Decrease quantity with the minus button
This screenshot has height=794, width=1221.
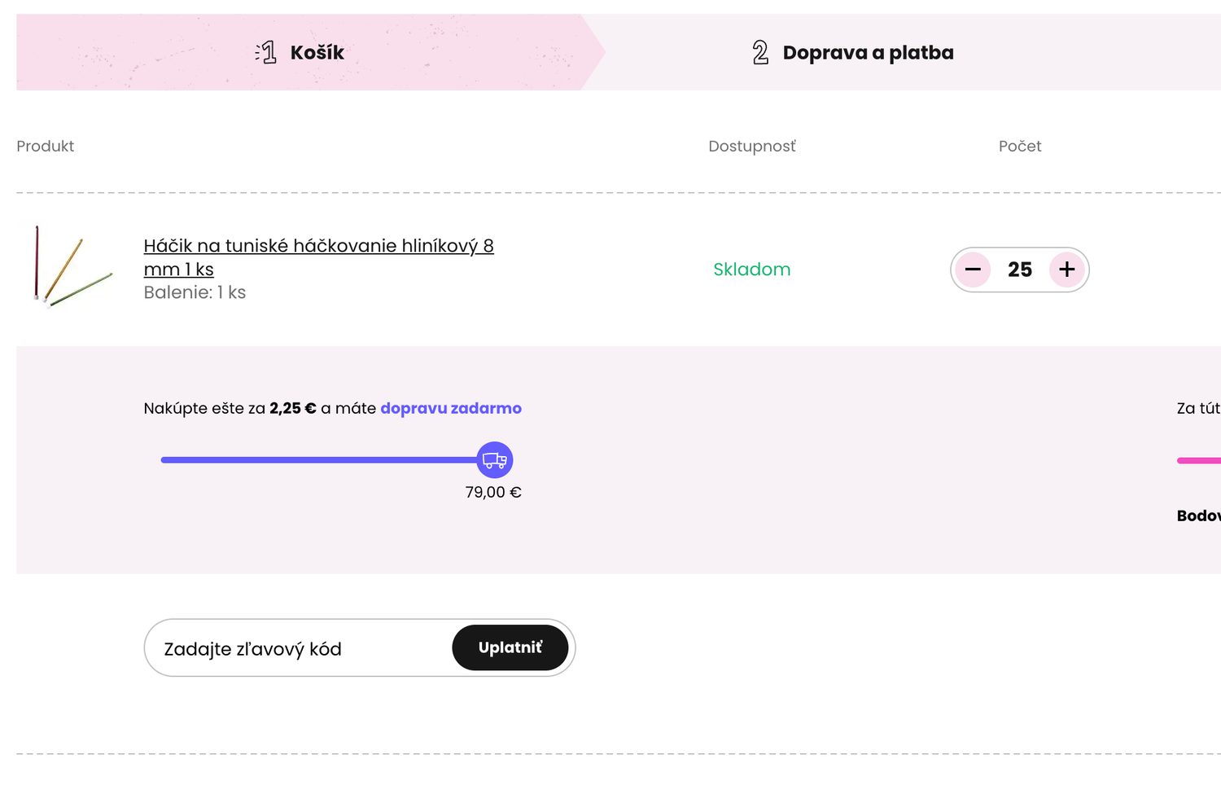[973, 270]
